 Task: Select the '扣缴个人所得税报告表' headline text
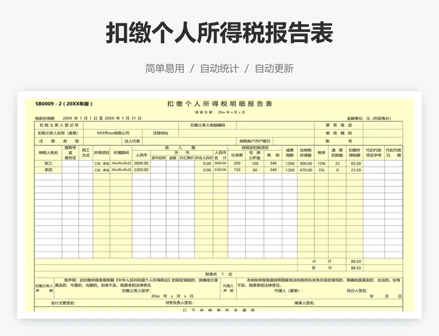[219, 33]
